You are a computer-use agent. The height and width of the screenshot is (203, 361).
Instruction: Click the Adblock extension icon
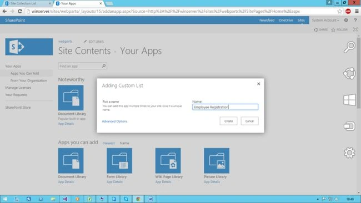pyautogui.click(x=348, y=11)
